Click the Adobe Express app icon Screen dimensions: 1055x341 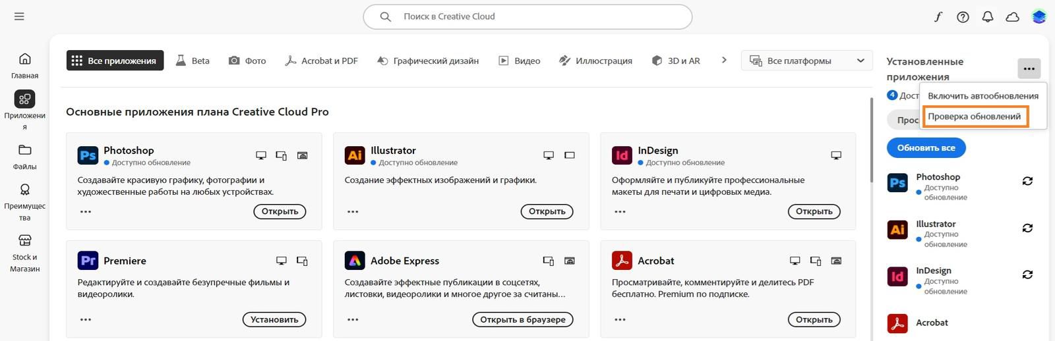point(355,260)
